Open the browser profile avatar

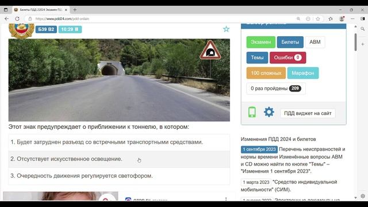coord(342,19)
